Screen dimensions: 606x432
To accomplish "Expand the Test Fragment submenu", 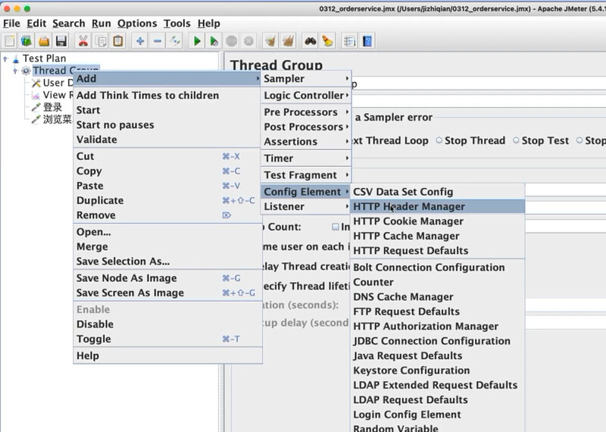I will point(306,175).
